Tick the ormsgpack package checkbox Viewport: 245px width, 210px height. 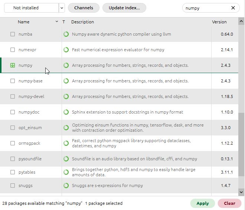13,143
